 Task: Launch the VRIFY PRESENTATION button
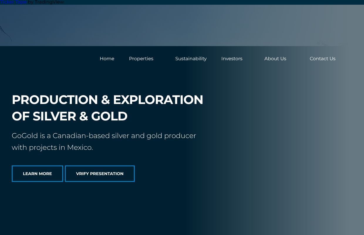100,174
